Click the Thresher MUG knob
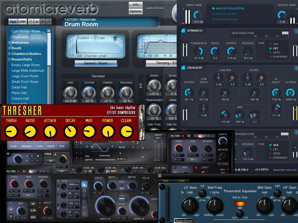This screenshot has width=298, height=223. 89,131
